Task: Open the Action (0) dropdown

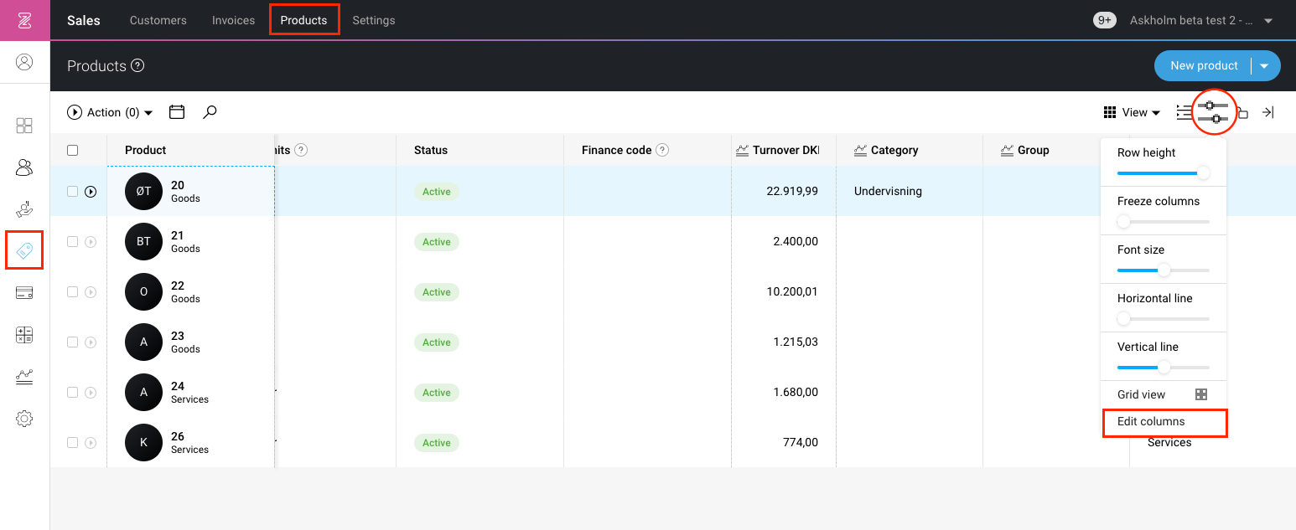Action: [110, 112]
